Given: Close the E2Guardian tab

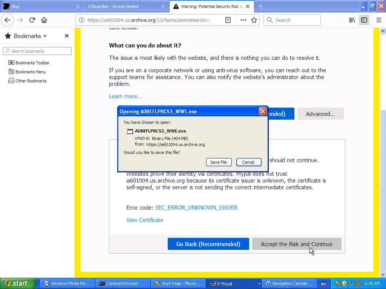Looking at the screenshot, I should [163, 6].
